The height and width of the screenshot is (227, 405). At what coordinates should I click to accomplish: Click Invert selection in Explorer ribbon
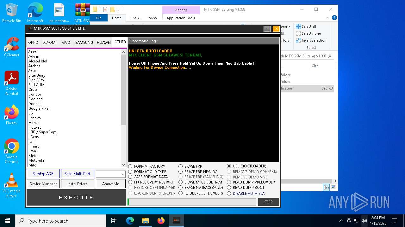click(x=311, y=40)
